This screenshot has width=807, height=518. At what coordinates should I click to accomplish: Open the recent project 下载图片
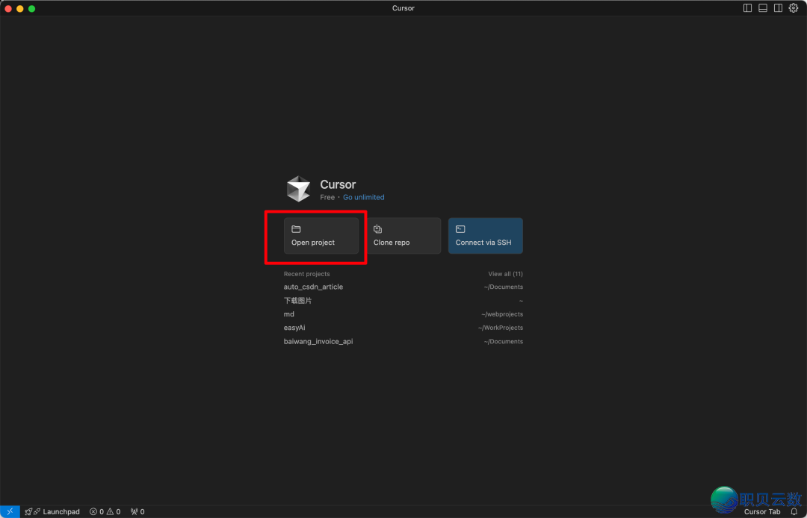coord(297,300)
